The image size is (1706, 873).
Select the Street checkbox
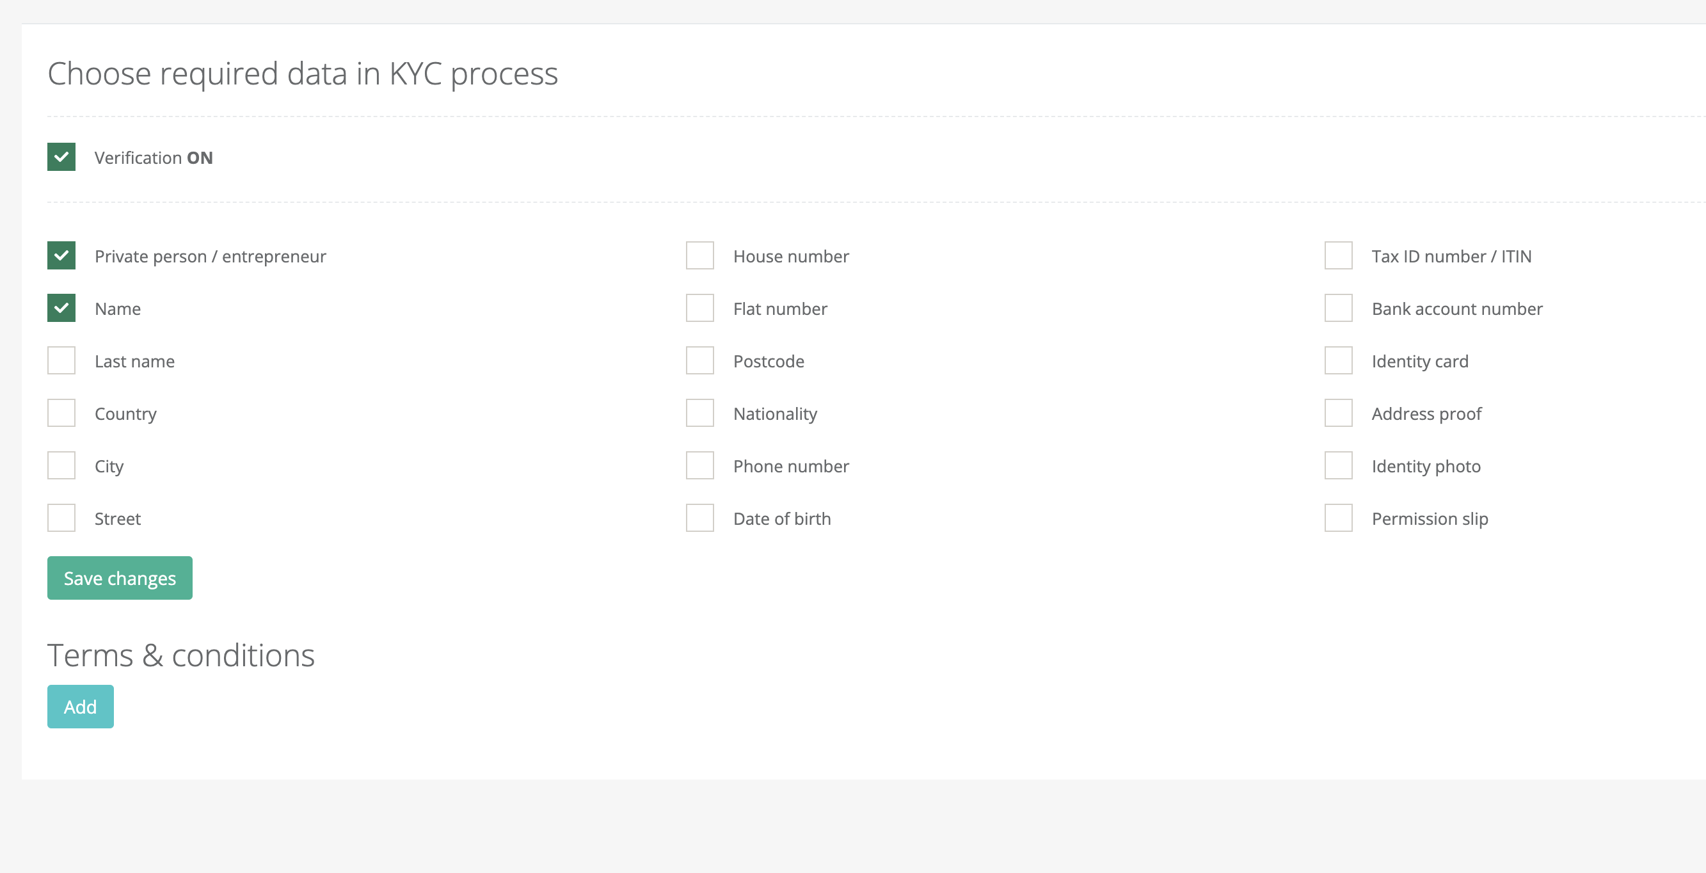(61, 518)
